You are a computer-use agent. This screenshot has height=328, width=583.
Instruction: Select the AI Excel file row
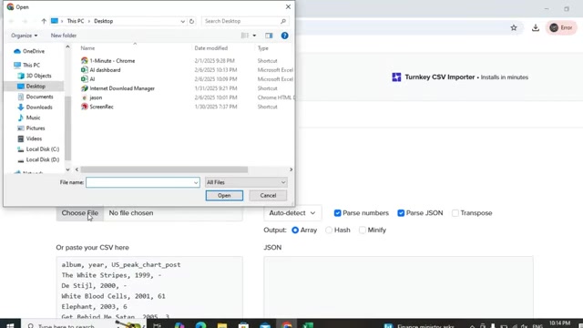[87, 79]
